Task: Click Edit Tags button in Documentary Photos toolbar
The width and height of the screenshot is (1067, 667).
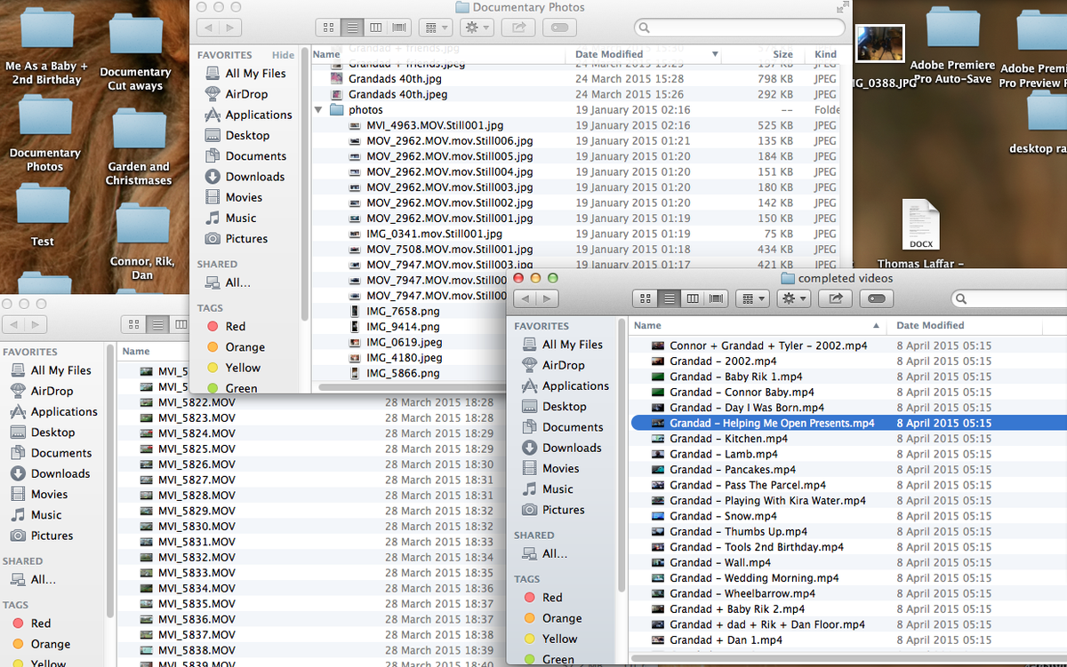Action: (558, 28)
